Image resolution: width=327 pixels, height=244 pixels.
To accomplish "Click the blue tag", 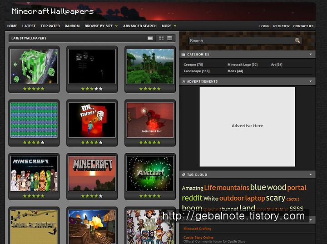I will pyautogui.click(x=258, y=187).
